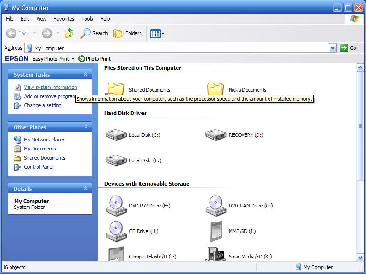Click the Folders toolbar icon

coord(127,33)
